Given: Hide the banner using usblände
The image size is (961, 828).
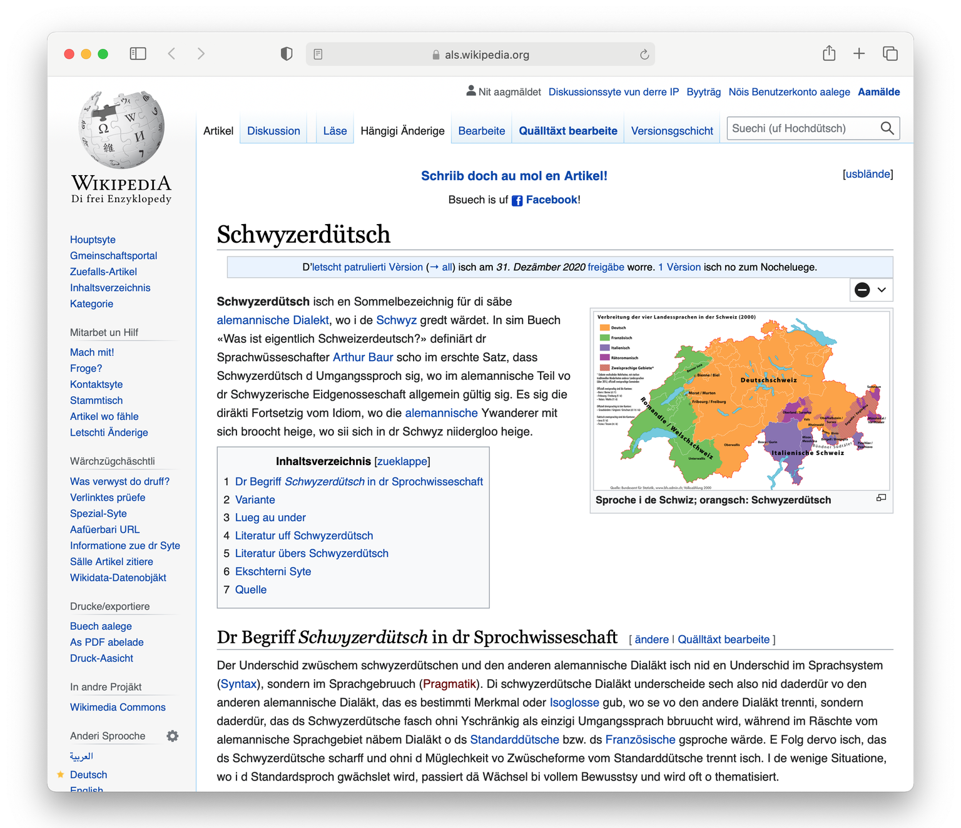Looking at the screenshot, I should [868, 174].
